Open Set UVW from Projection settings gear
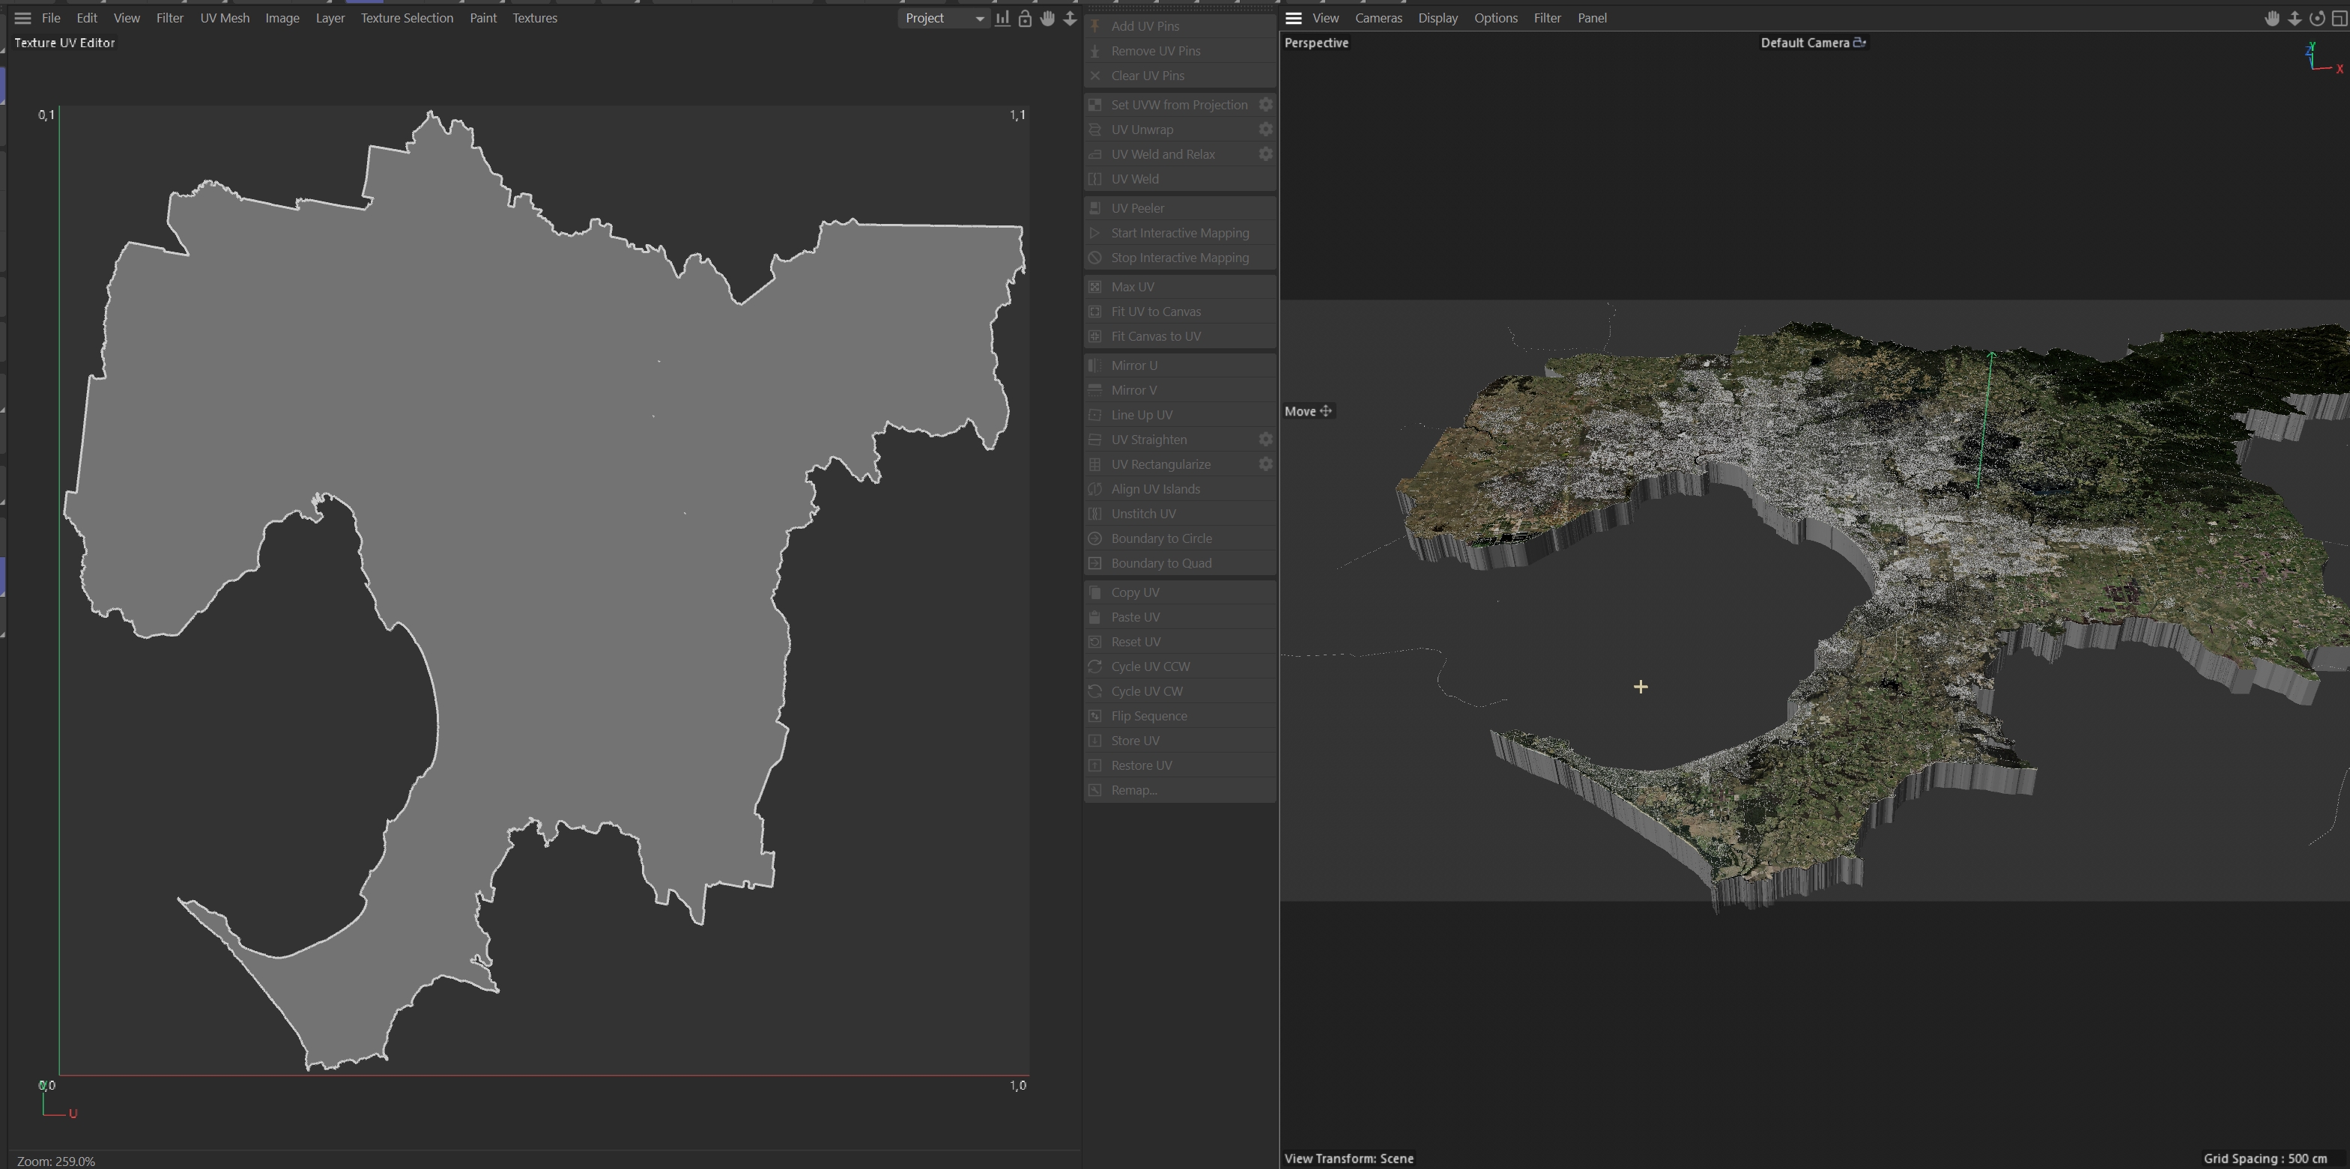Screen dimensions: 2350x1169 point(1265,105)
